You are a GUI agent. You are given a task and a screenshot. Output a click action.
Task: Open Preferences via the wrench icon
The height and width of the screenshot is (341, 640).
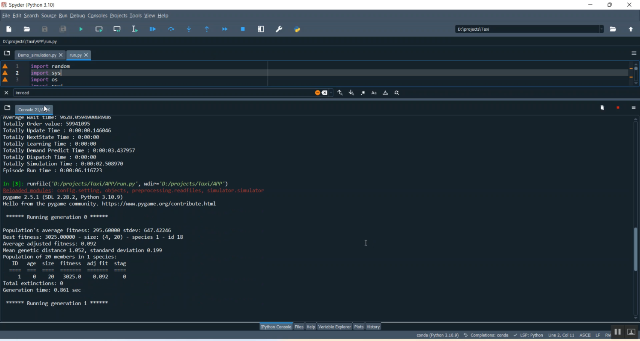coord(279,29)
